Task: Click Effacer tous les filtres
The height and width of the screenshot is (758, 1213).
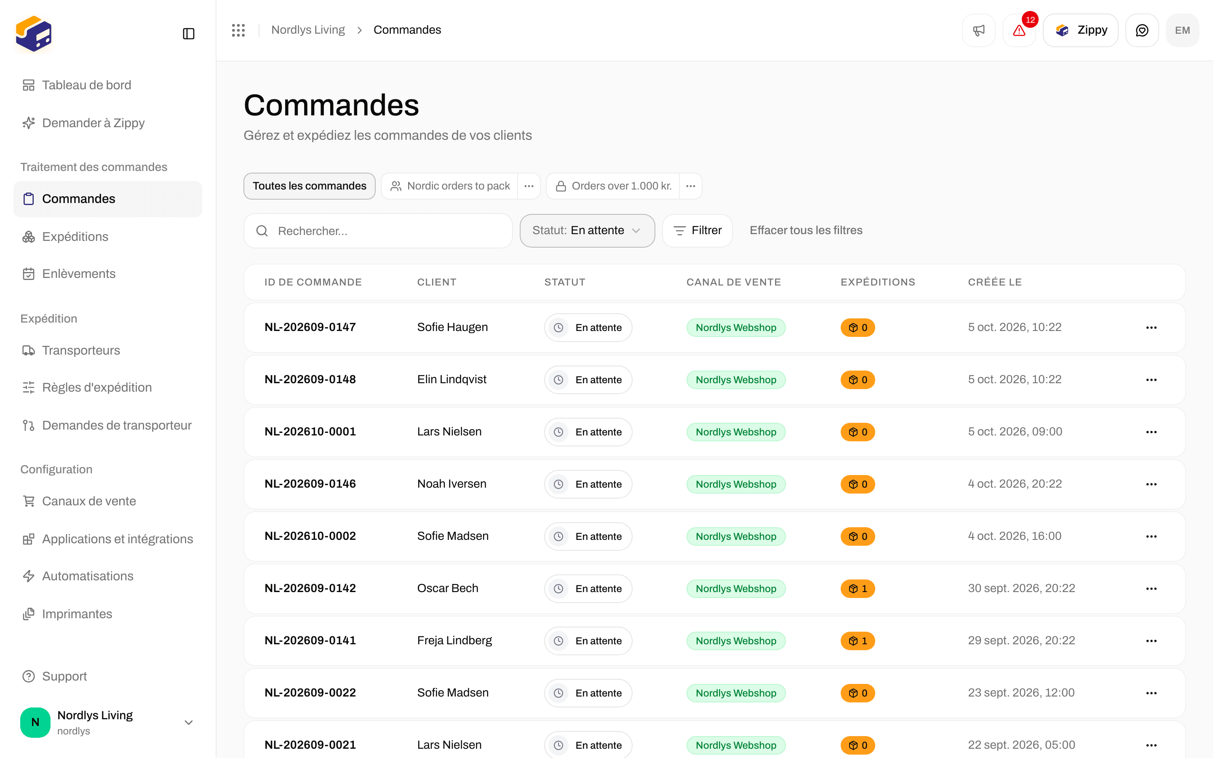Action: (806, 231)
